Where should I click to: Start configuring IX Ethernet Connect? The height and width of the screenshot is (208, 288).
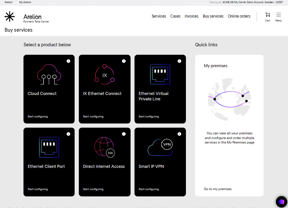coord(93,116)
